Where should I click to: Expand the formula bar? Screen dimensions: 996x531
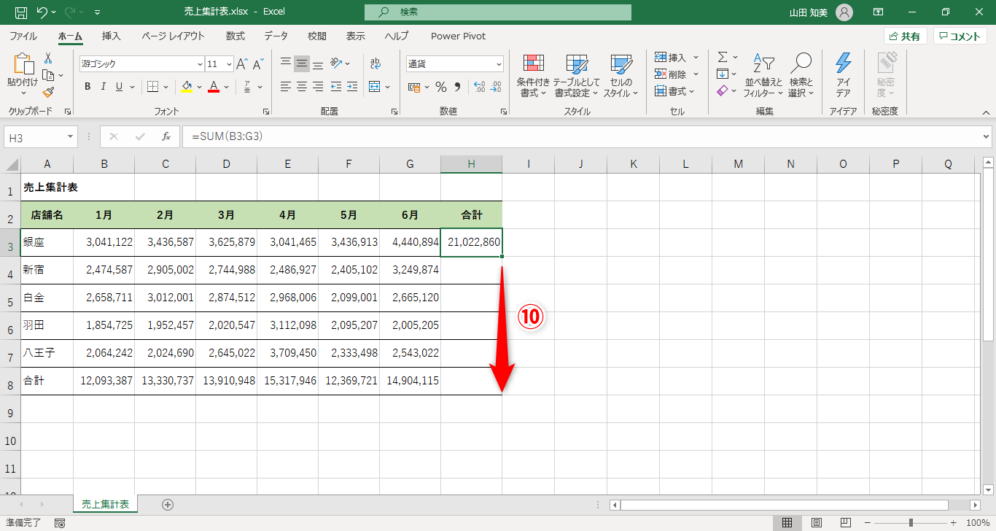point(987,136)
